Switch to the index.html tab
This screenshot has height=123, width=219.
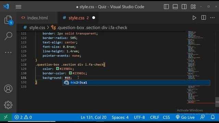click(x=37, y=18)
